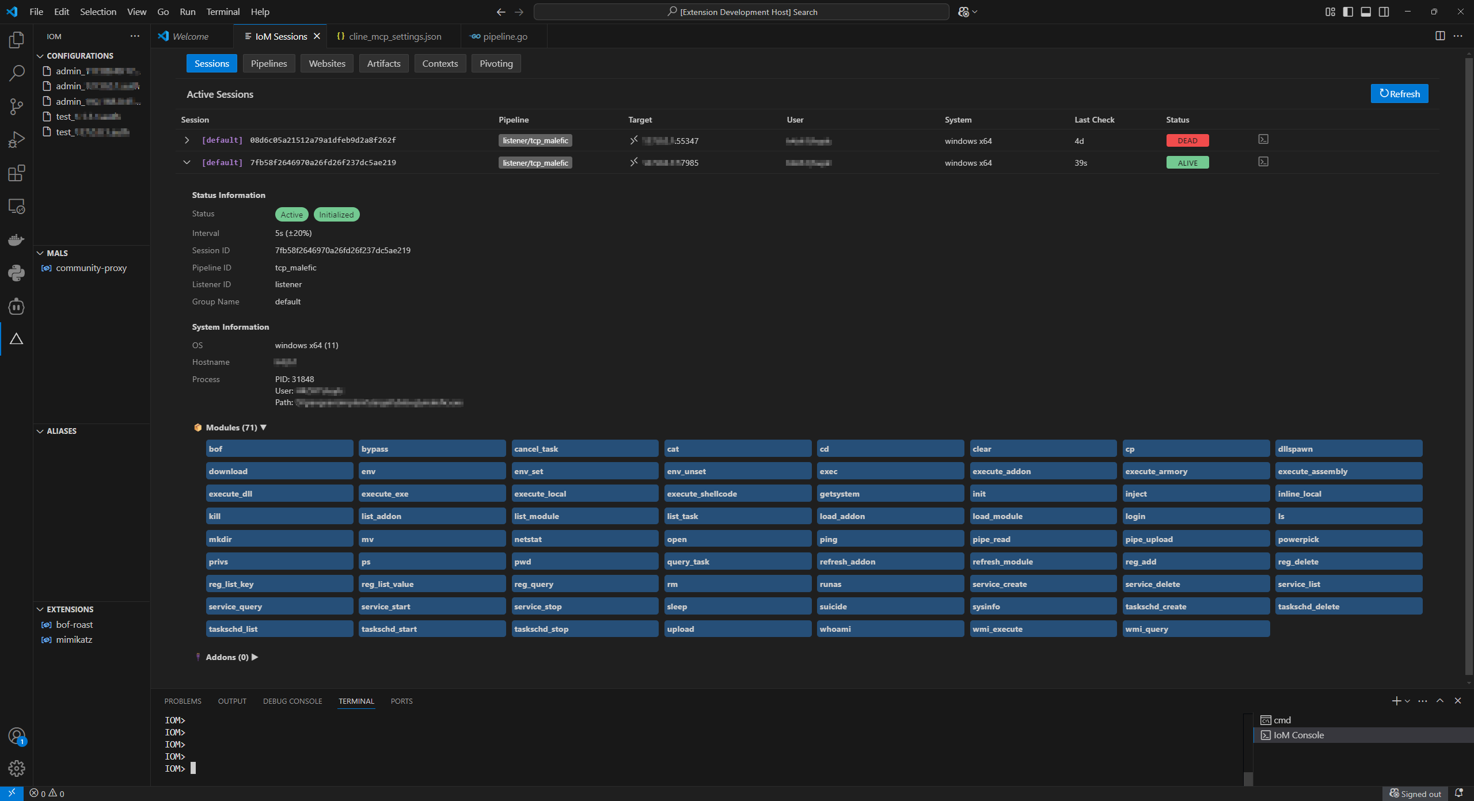Click the Python icon in activity bar
The height and width of the screenshot is (801, 1474).
tap(16, 273)
